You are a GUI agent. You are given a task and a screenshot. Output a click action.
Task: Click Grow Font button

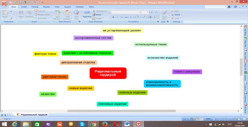pyautogui.click(x=152, y=12)
